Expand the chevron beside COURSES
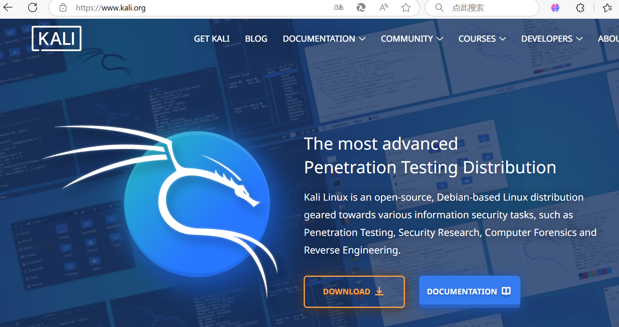Viewport: 619px width, 327px height. tap(503, 39)
